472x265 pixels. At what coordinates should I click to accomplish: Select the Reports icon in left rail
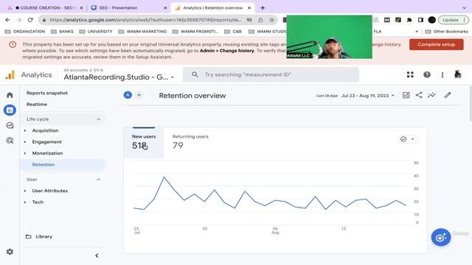pos(10,110)
